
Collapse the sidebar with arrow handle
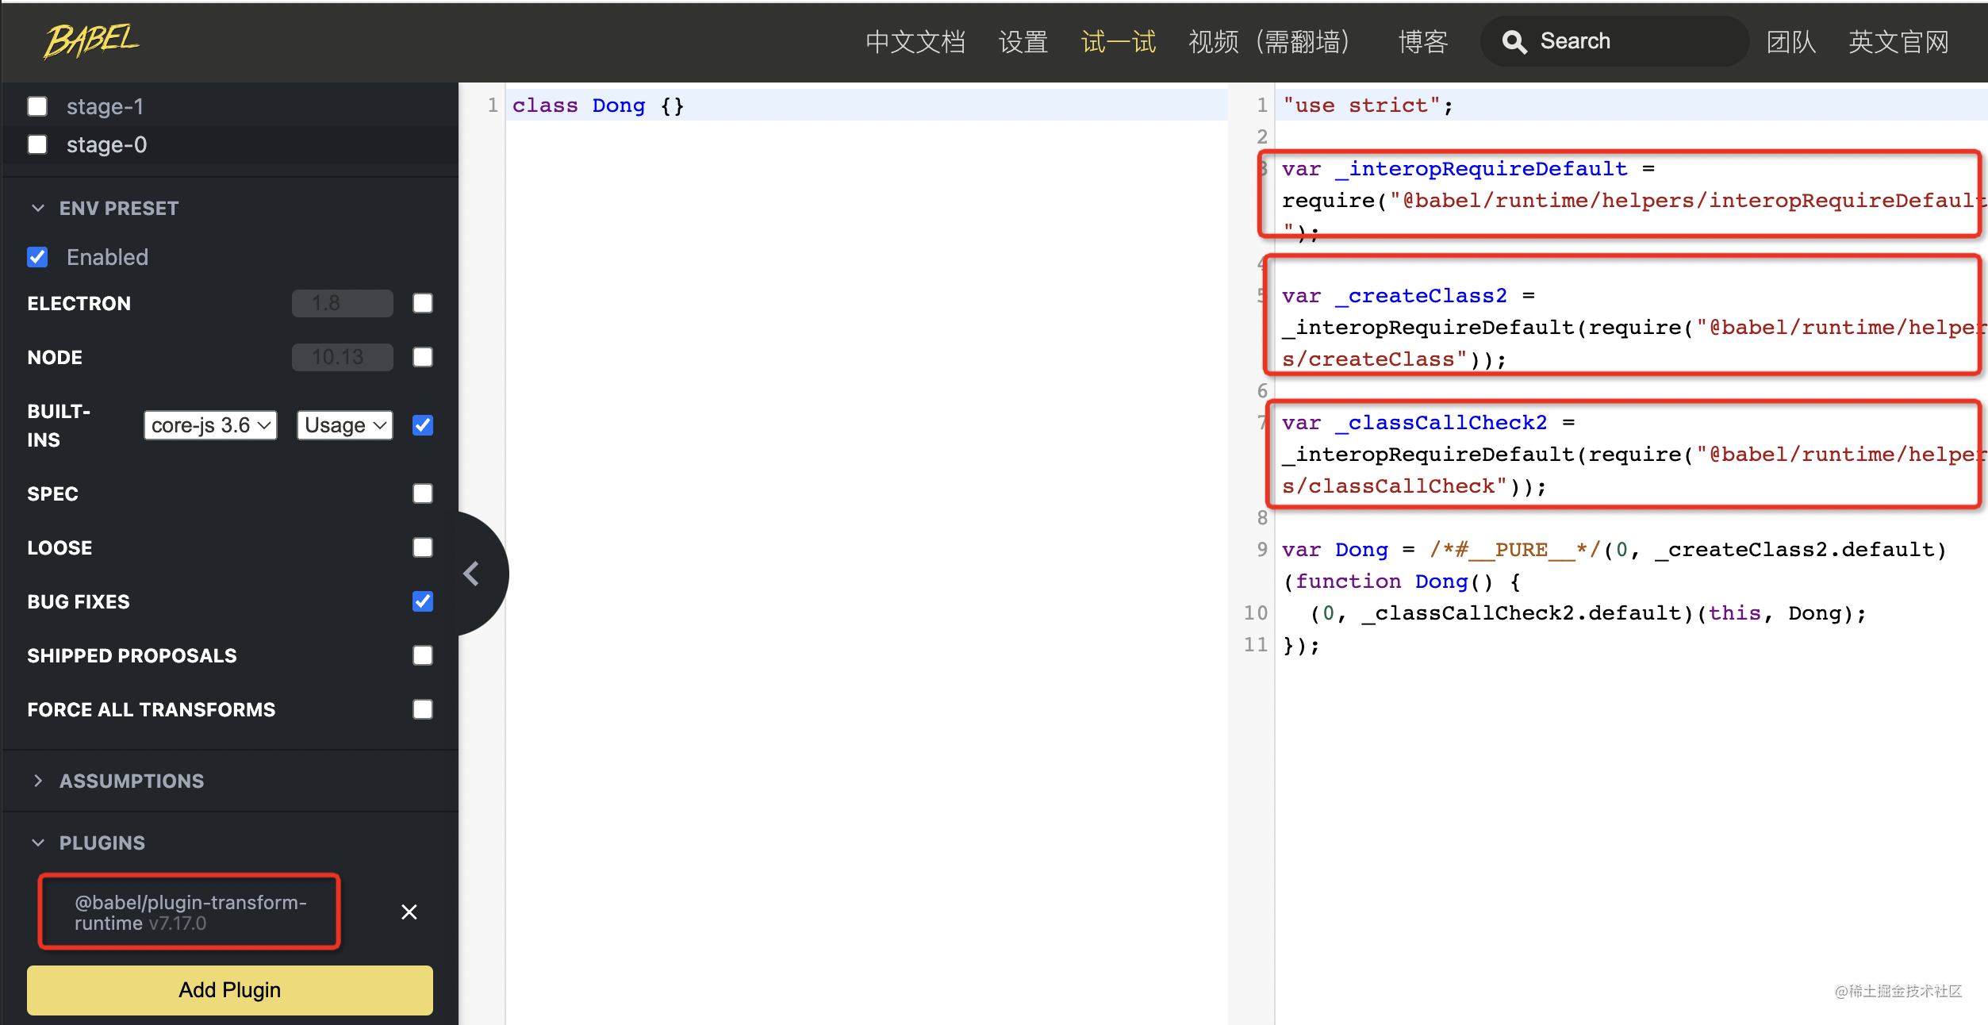pos(472,574)
